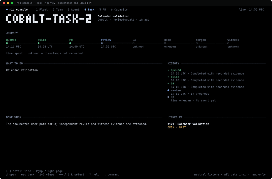Screen dimensions: 272x179
Task: Click the : command hint
Action: click(112, 174)
